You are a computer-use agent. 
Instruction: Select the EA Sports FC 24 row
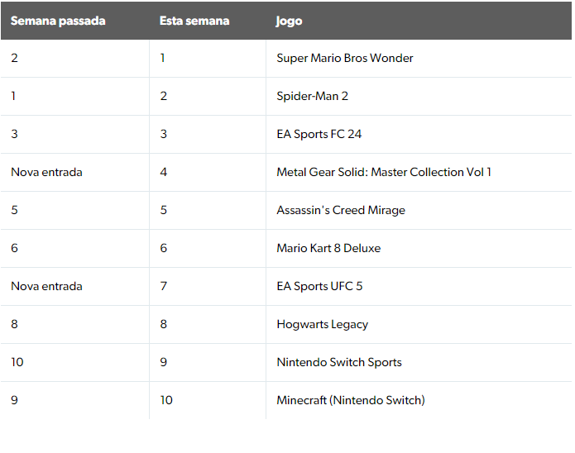319,134
